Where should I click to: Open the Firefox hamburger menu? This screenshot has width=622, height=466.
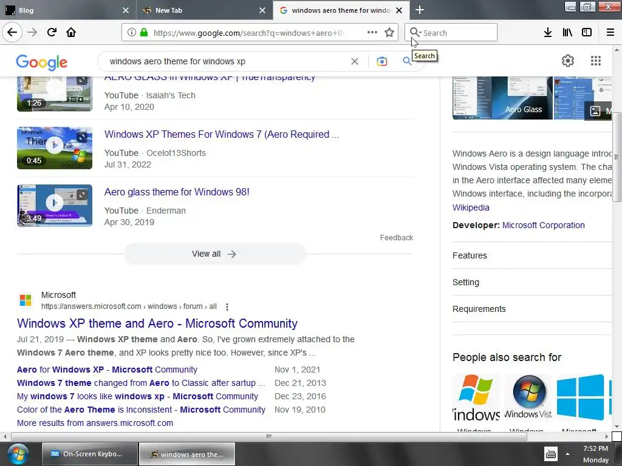click(x=610, y=33)
